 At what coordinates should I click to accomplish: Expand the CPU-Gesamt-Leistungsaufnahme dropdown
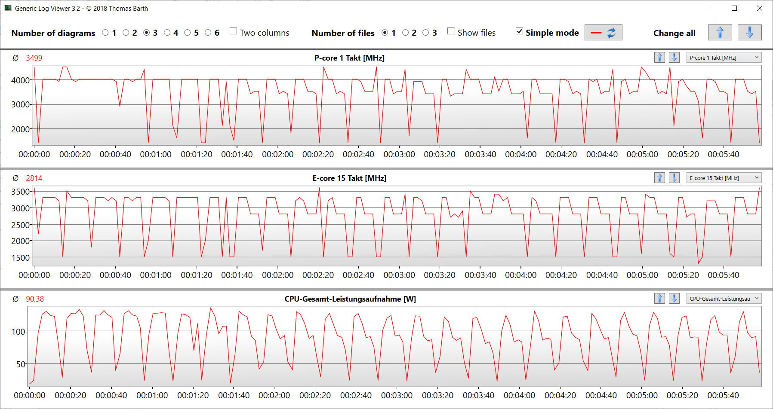point(724,299)
